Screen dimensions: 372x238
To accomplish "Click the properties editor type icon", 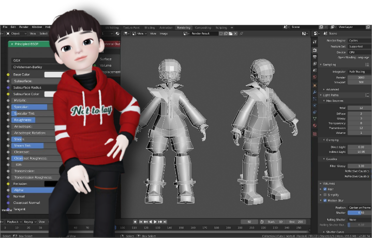I will click(x=316, y=34).
